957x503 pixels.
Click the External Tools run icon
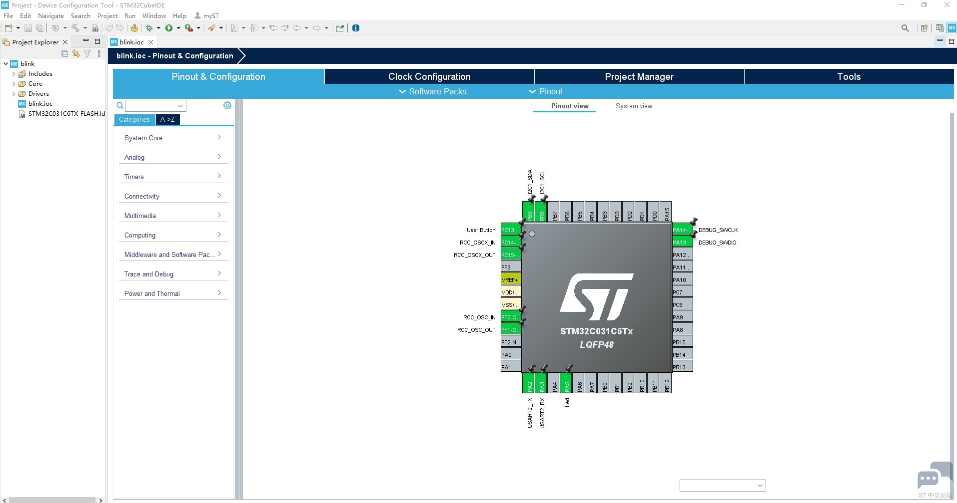point(188,28)
